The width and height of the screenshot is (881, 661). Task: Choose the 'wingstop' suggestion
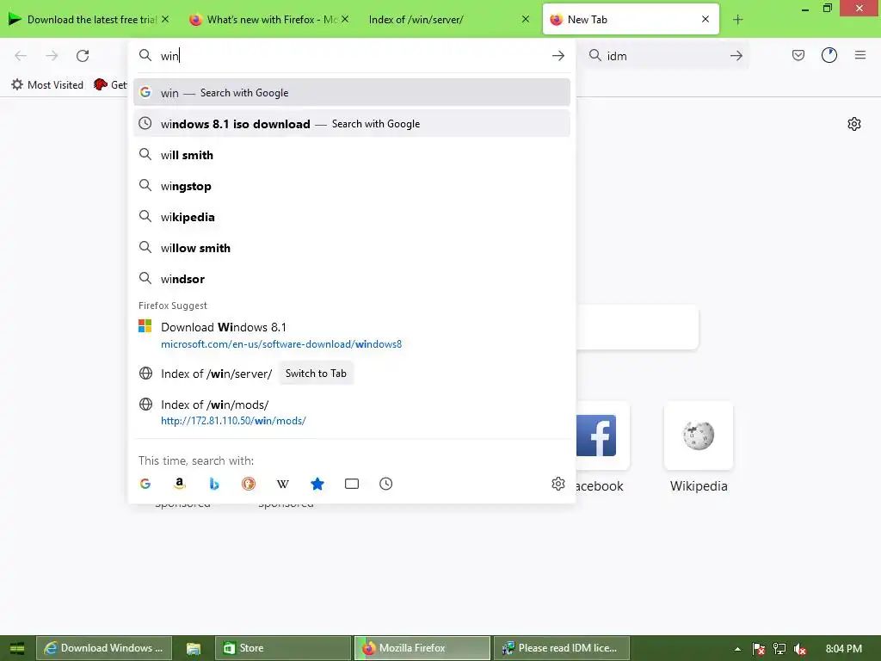pos(352,186)
